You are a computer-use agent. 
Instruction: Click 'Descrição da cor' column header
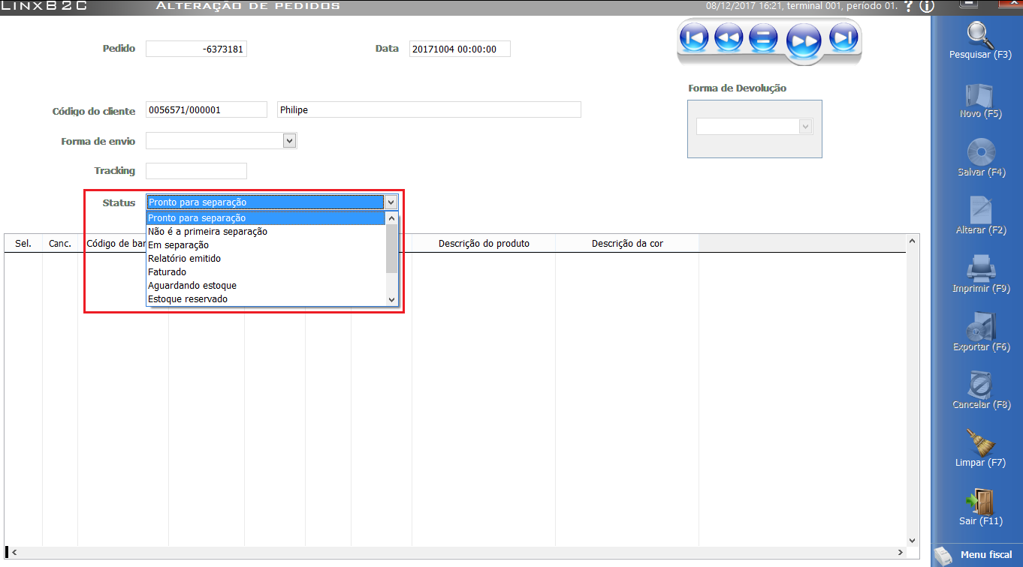pos(627,244)
